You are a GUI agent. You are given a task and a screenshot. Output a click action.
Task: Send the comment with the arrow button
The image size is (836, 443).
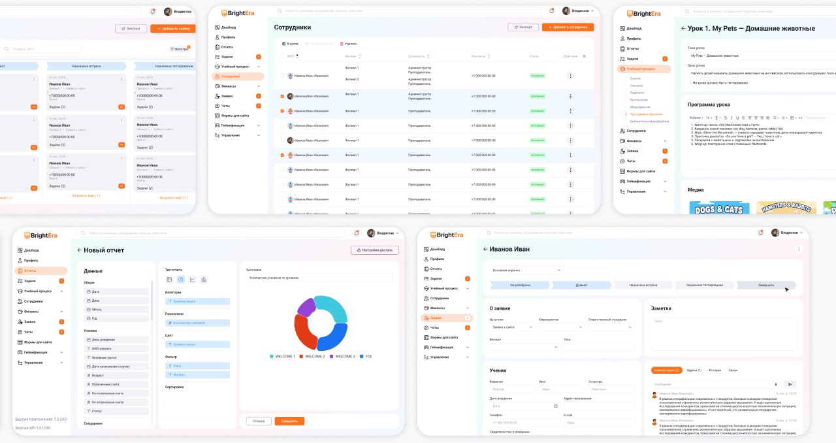(x=790, y=384)
